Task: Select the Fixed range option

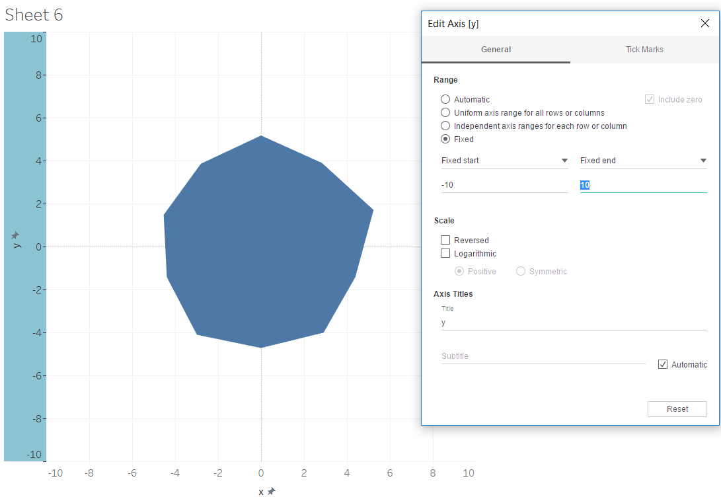Action: tap(445, 139)
